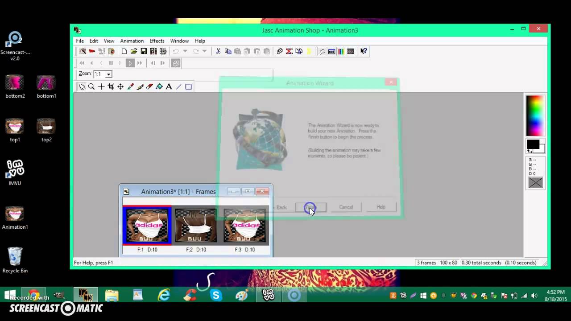The width and height of the screenshot is (571, 321).
Task: Select the Eraser tool
Action: [149, 86]
